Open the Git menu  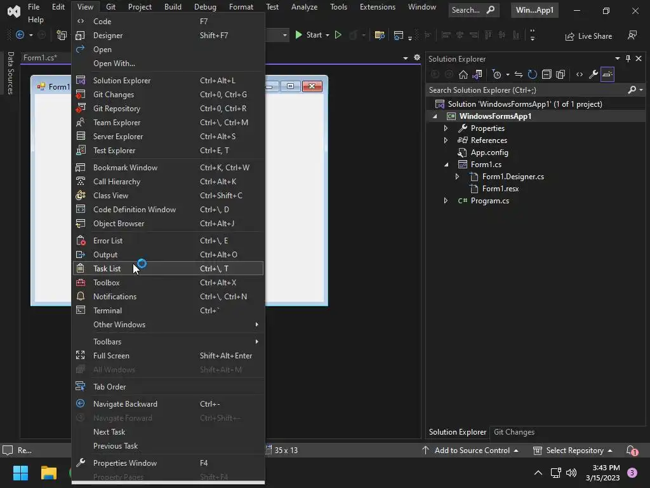(110, 7)
